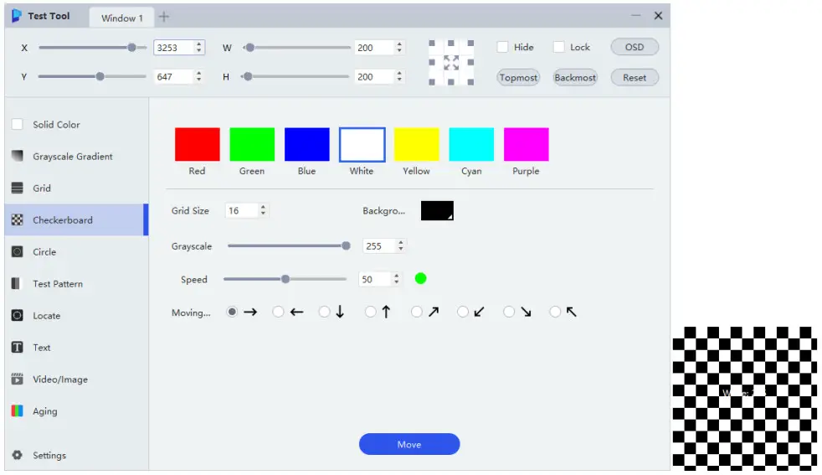Open the Video/Image page
This screenshot has height=475, width=822.
tap(76, 379)
